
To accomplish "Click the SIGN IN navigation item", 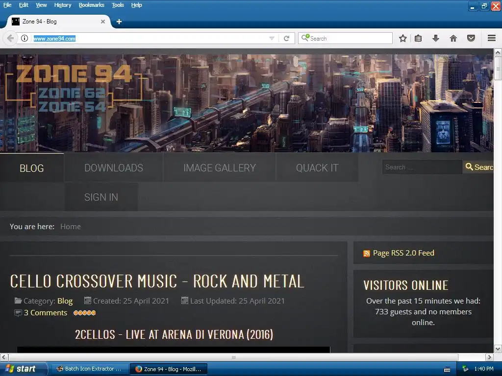I will (101, 197).
